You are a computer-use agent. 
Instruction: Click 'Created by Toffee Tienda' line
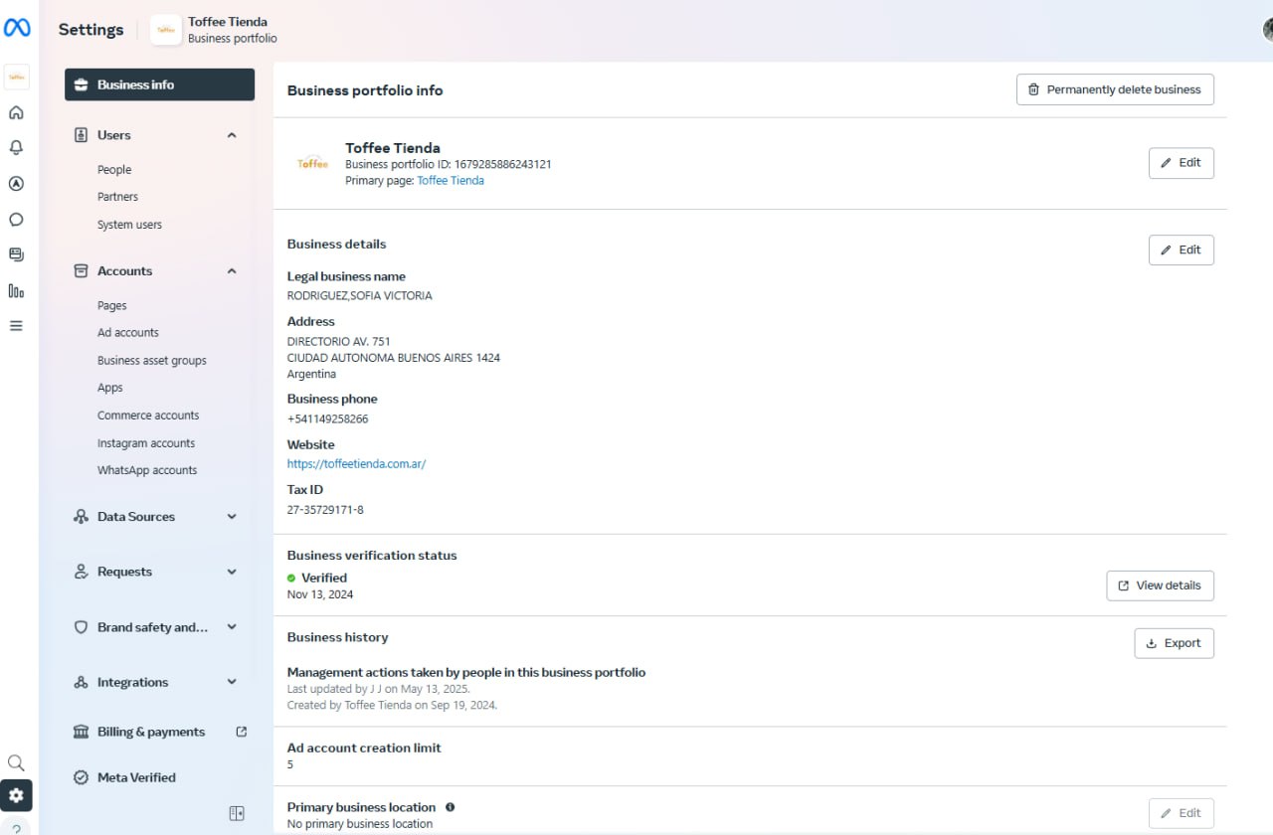coord(393,705)
